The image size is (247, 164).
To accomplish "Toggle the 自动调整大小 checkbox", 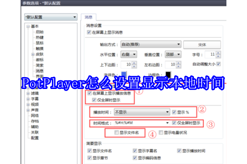I will [x=218, y=64].
